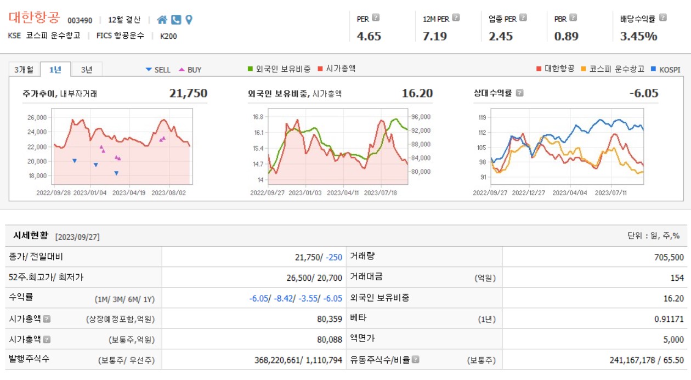
Task: Open the 12M PER help icon
Action: [455, 18]
